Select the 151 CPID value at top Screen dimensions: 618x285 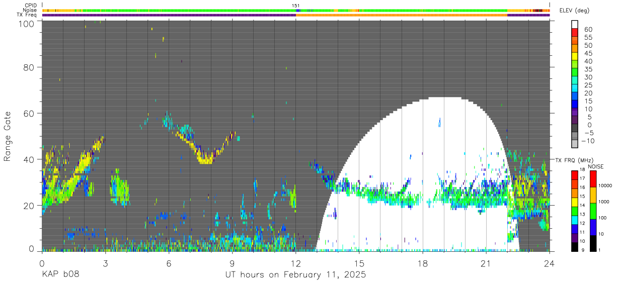[296, 5]
